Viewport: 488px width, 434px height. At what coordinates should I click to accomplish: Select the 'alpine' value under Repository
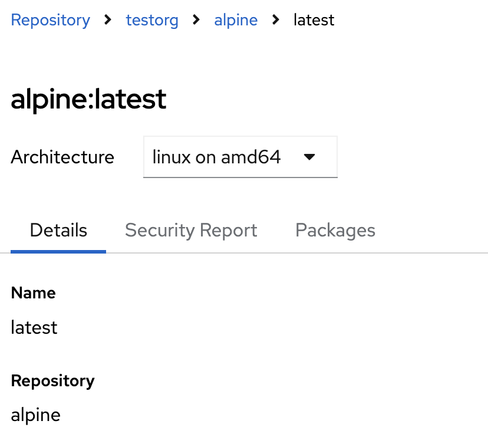coord(35,415)
